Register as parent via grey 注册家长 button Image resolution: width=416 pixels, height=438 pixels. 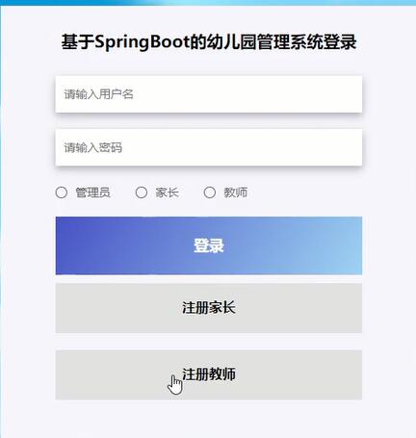point(209,308)
